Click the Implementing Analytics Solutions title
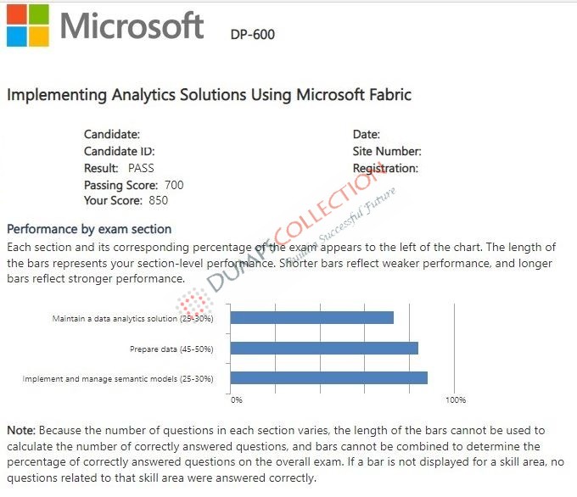The width and height of the screenshot is (577, 497). (x=209, y=95)
